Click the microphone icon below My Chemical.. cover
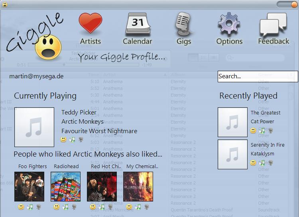The image size is (299, 217). (147, 207)
